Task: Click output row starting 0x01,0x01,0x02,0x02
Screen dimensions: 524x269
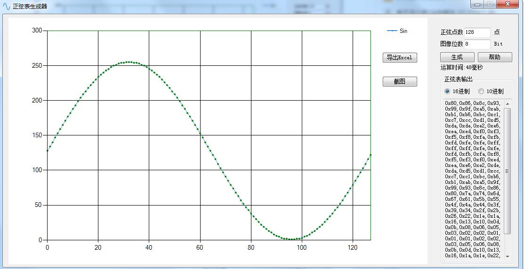Action: click(x=473, y=238)
